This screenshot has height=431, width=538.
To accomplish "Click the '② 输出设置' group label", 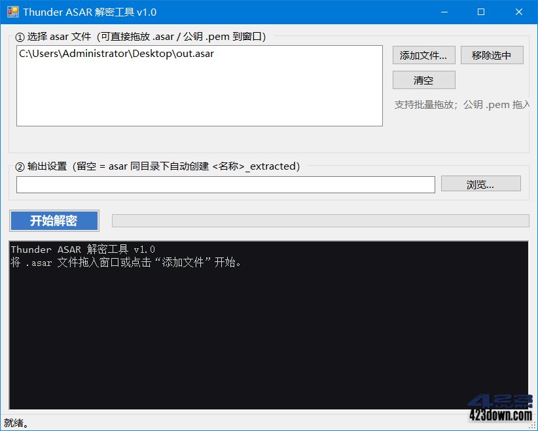I will 158,166.
